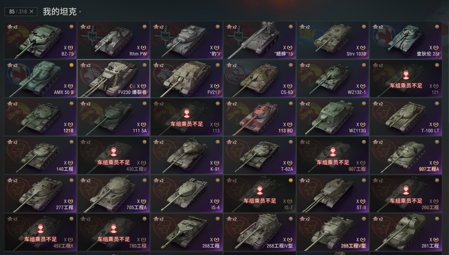Click the crew shortage icon on tank 113

[x=187, y=114]
